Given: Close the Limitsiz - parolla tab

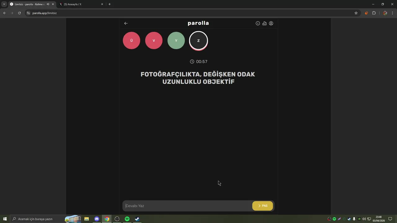Looking at the screenshot, I should (53, 4).
